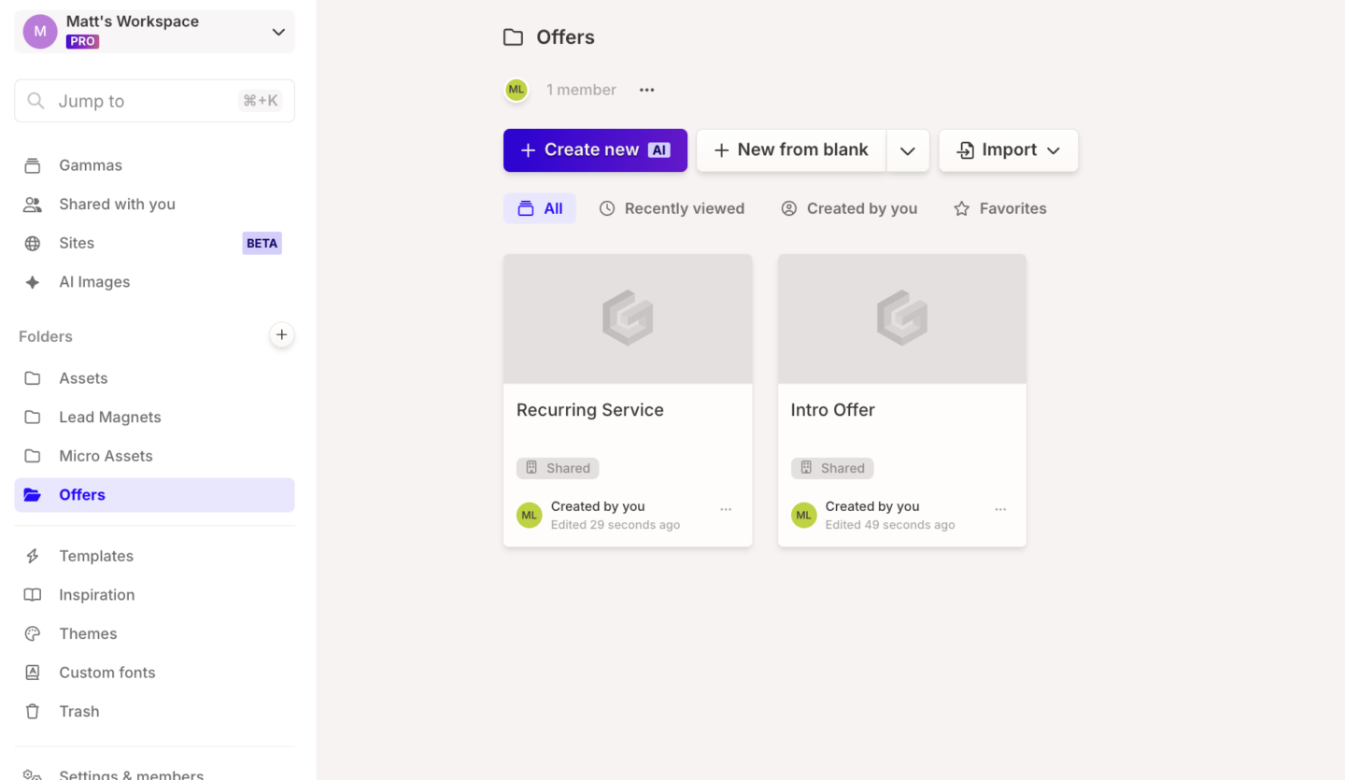
Task: Click the ⌘+K shortcut hint
Action: click(x=261, y=101)
